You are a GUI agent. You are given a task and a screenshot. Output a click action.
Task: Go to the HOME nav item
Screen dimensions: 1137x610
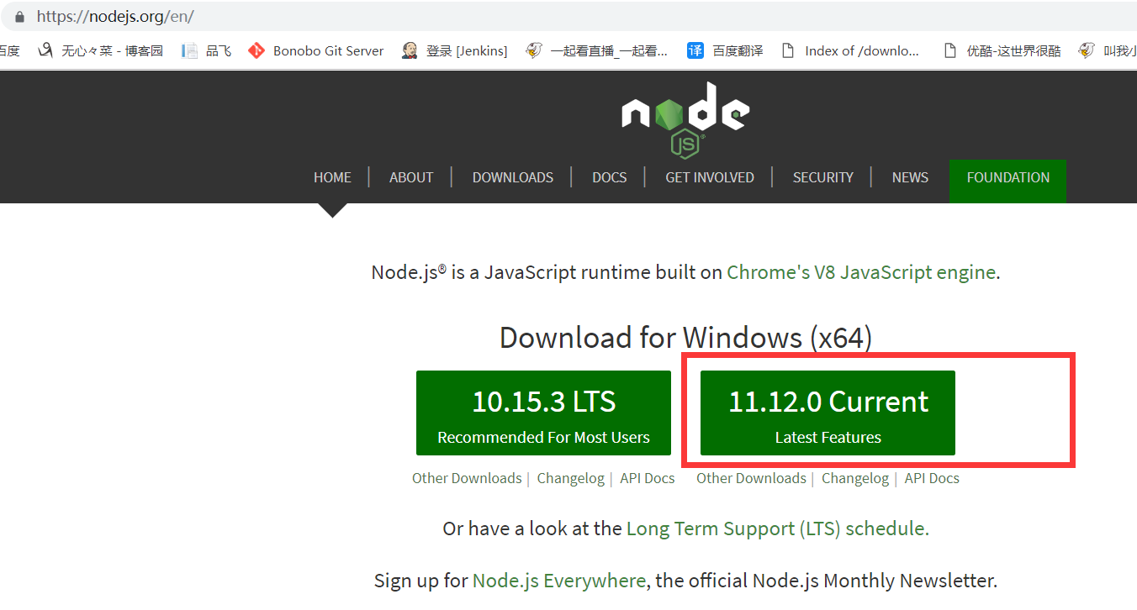(x=332, y=177)
